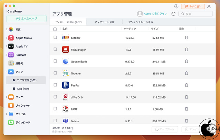Open Podcast in sidebar
Image resolution: width=220 pixels, height=140 pixels.
11,55
